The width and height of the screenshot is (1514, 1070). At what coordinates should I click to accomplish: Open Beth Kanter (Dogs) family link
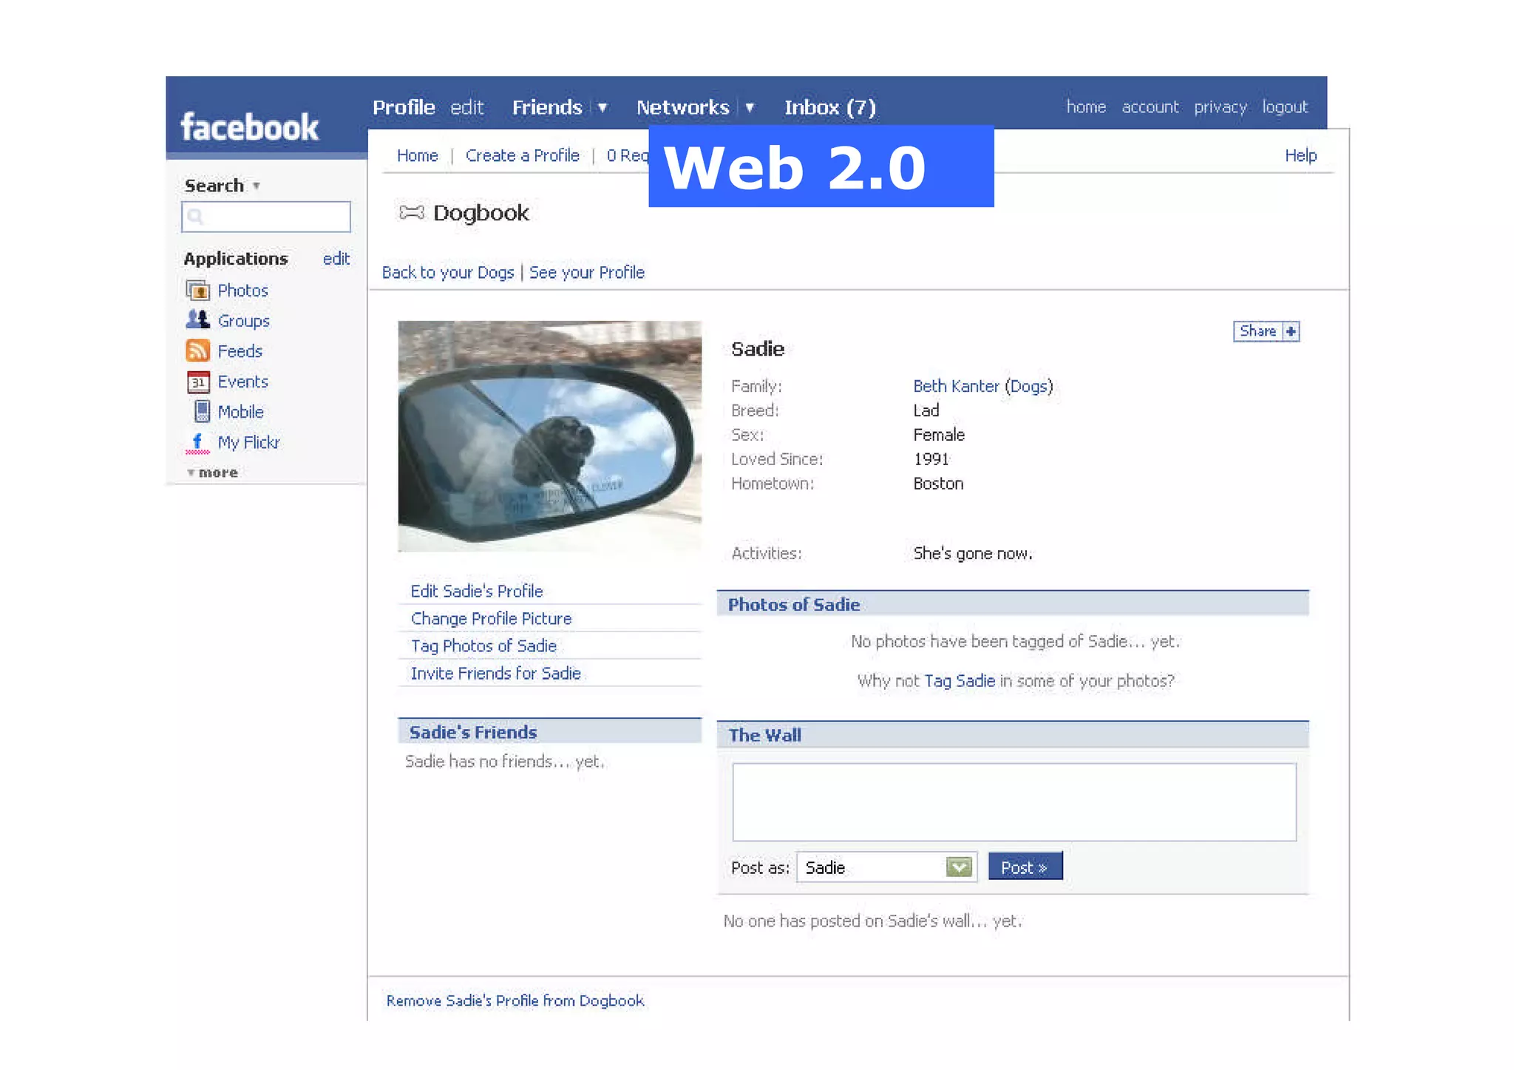coord(983,386)
